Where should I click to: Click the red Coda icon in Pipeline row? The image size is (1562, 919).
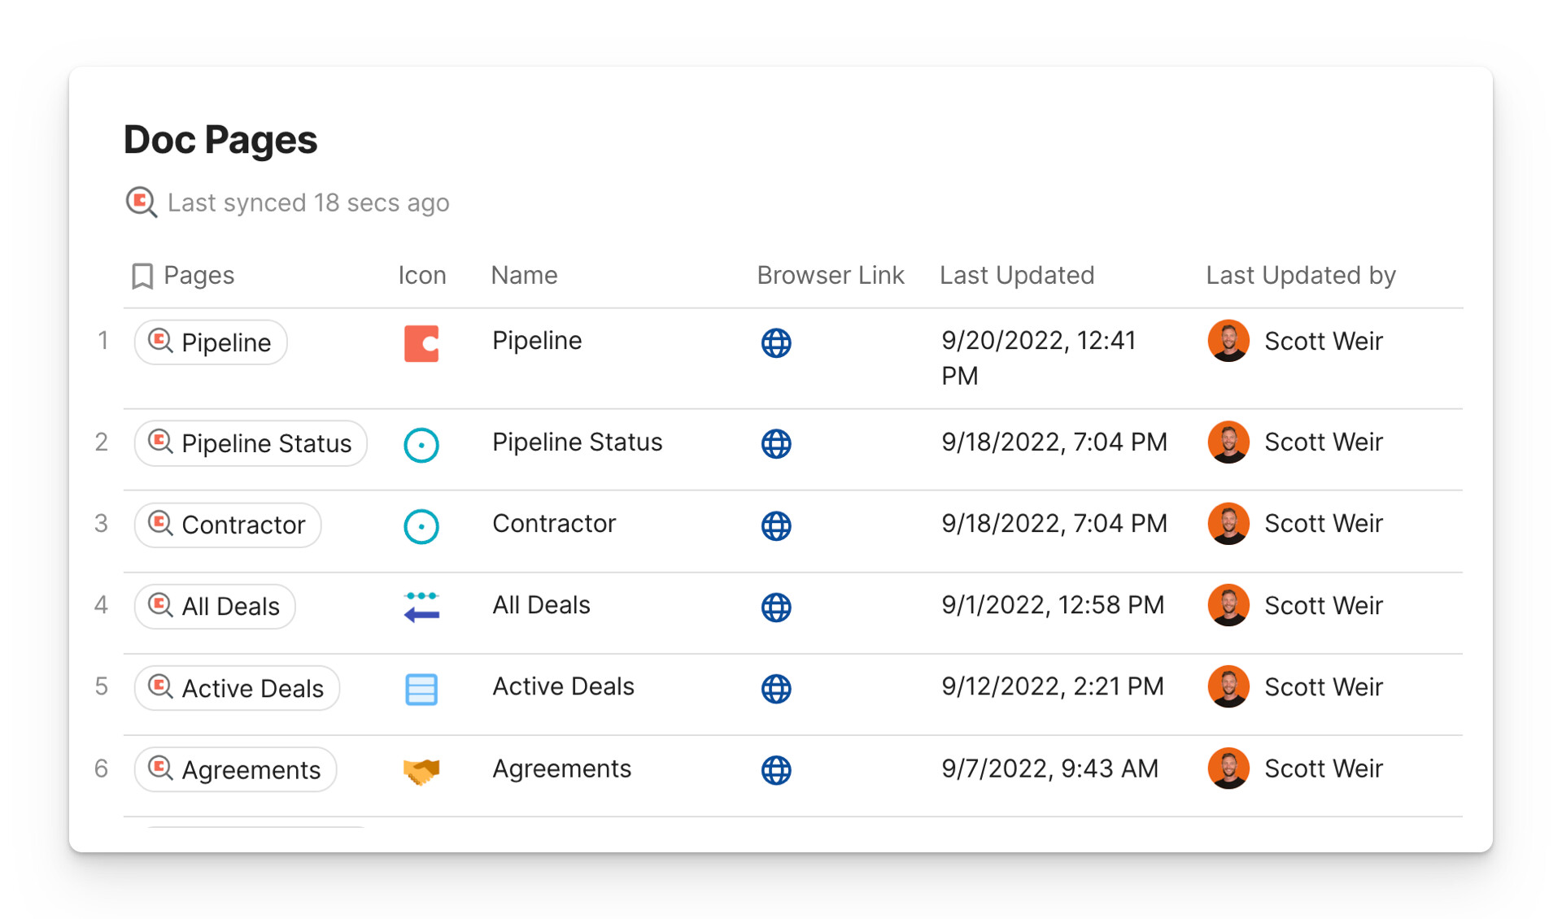(421, 342)
